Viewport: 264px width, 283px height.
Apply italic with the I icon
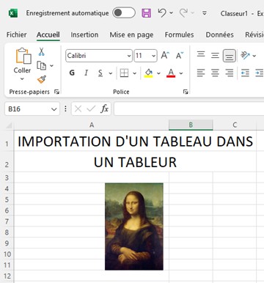(x=86, y=73)
